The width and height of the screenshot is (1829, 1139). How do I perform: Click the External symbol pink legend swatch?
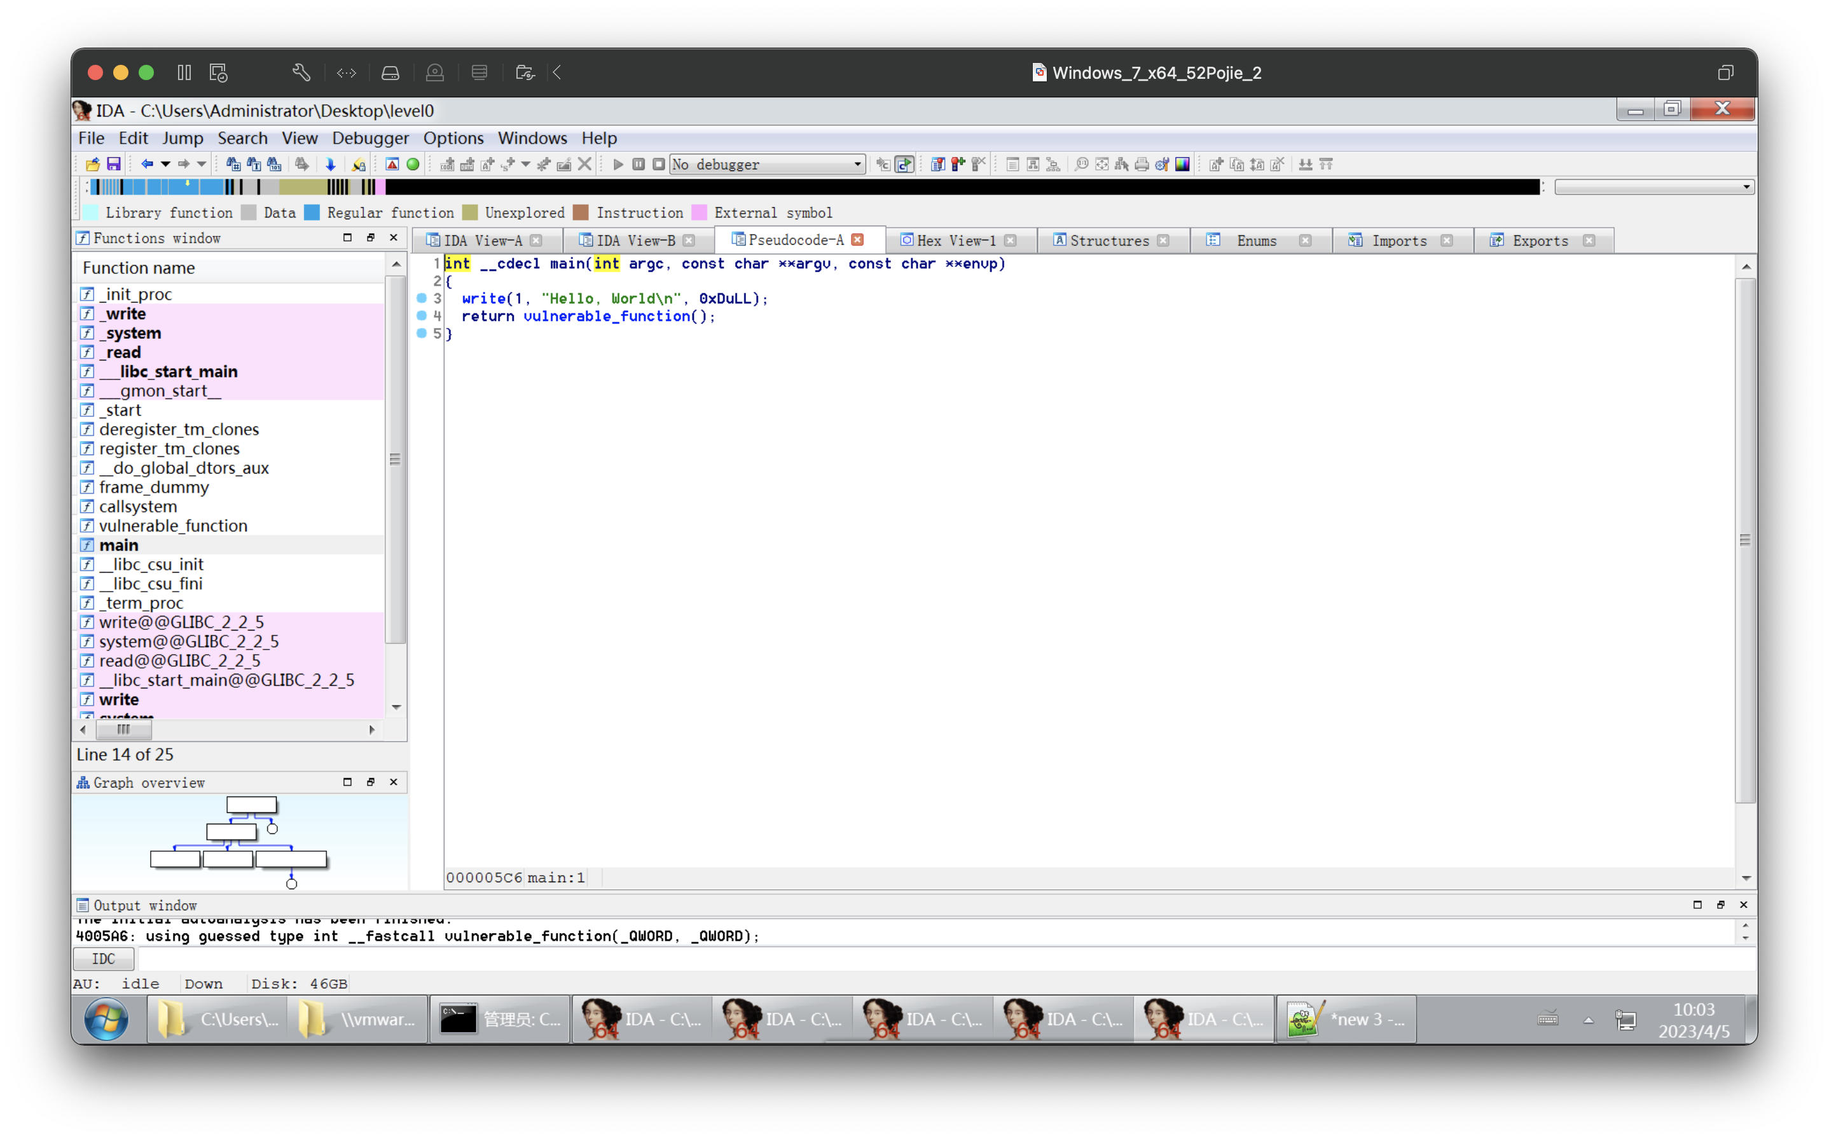point(700,213)
